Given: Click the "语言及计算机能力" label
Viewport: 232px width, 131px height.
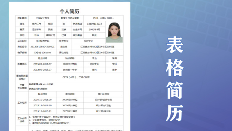Looking at the screenshot, I should point(22,77).
